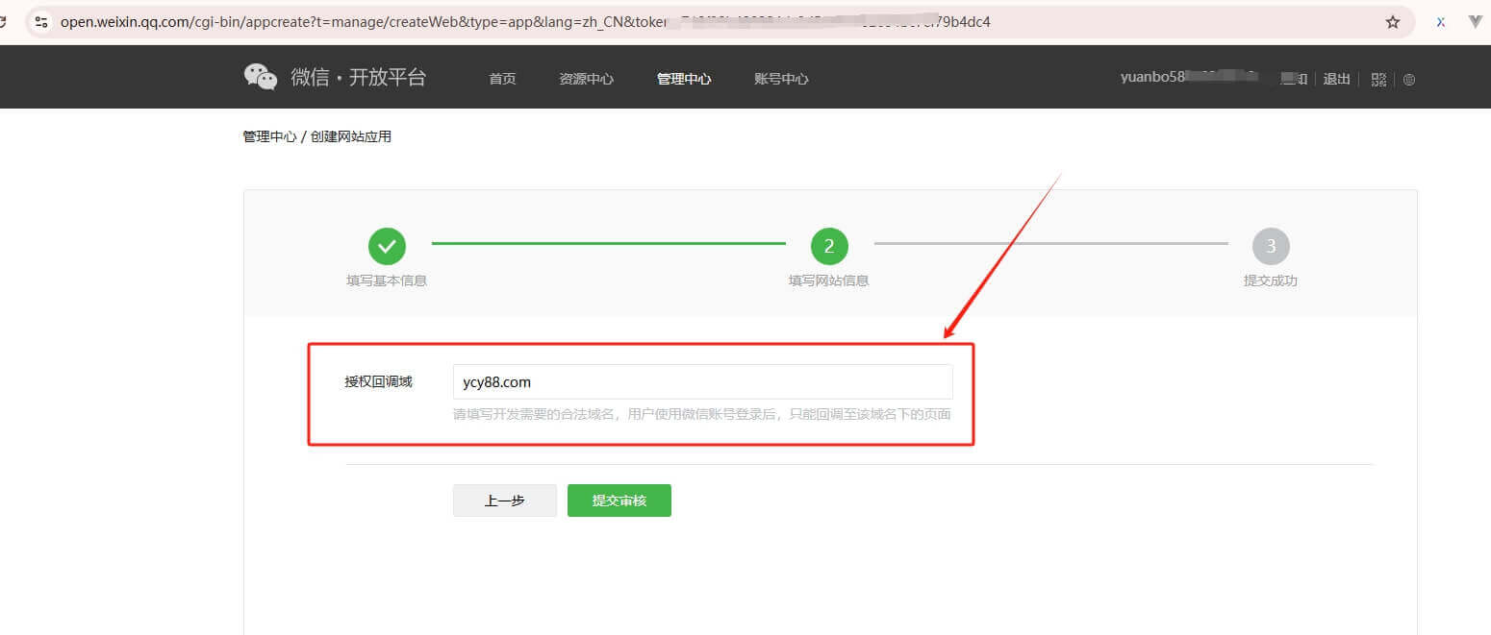Click the 退出 logout link
Viewport: 1491px width, 635px height.
[1336, 79]
